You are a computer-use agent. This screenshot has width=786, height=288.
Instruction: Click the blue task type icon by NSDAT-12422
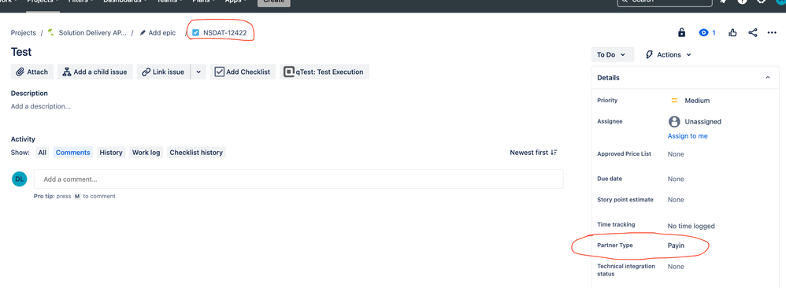[x=196, y=32]
